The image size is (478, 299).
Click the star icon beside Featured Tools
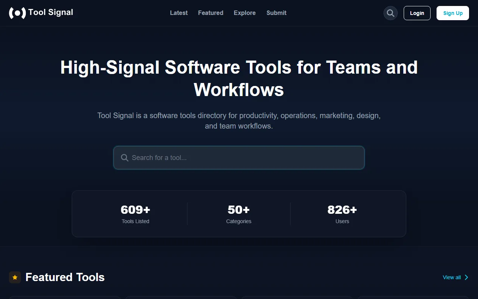[15, 277]
